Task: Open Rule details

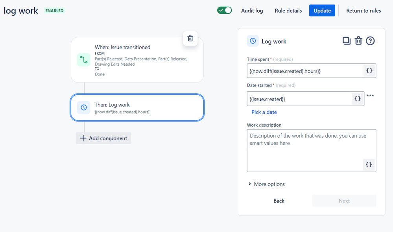Action: (288, 11)
